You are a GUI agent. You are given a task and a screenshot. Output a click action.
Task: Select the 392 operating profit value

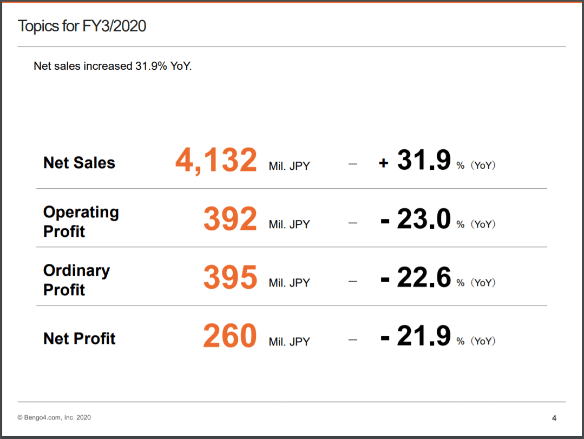[x=230, y=219]
